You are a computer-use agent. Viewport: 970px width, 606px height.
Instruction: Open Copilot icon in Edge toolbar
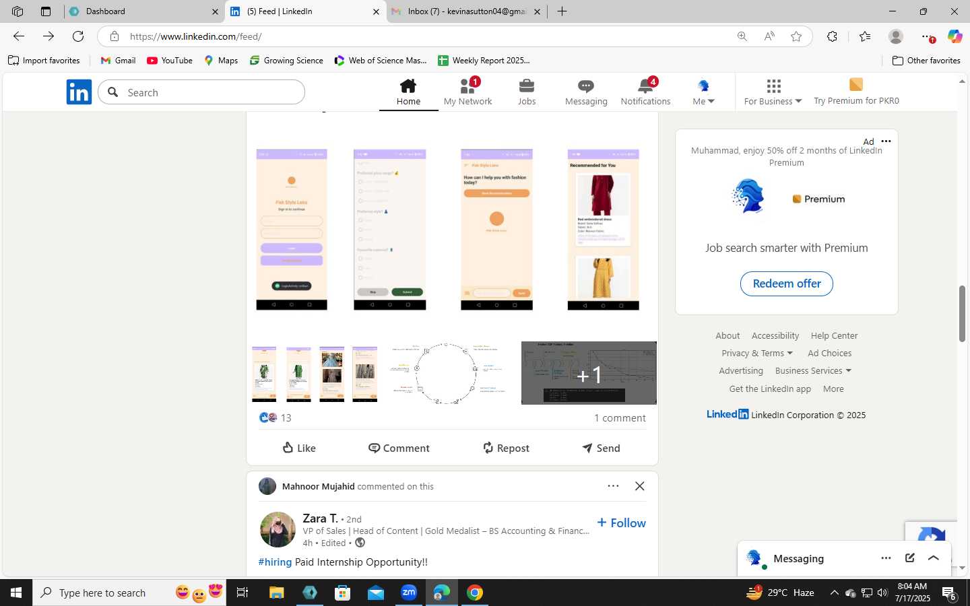pyautogui.click(x=955, y=36)
